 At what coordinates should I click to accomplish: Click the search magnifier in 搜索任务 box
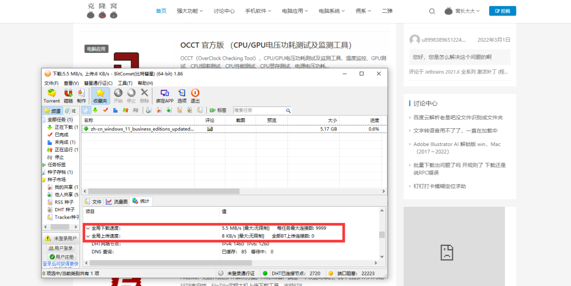pos(288,110)
